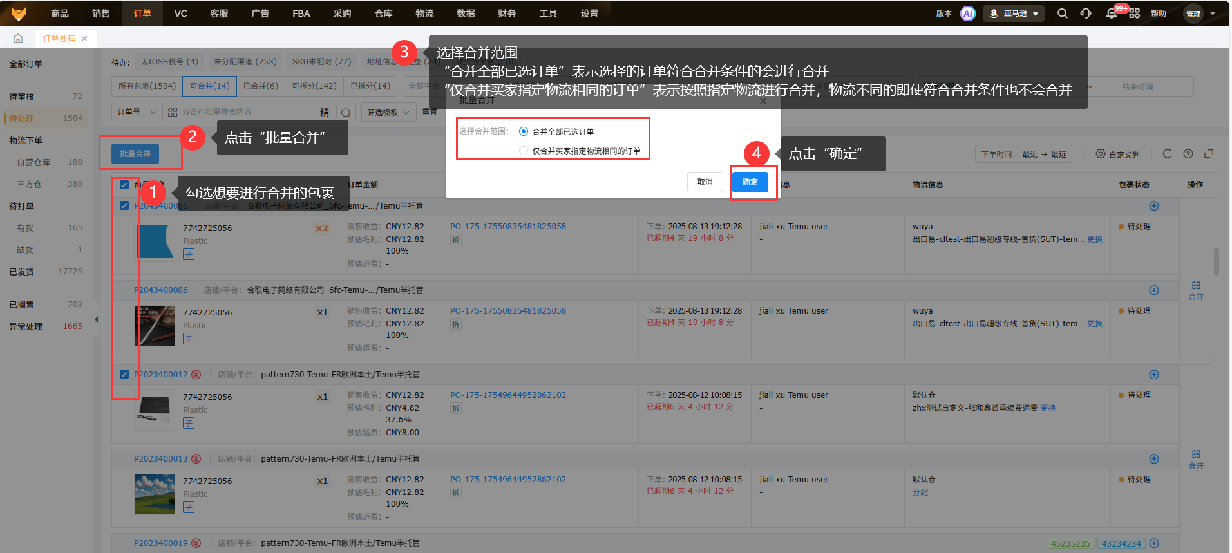Close the 订单处理 tab
The width and height of the screenshot is (1232, 553).
pos(84,39)
